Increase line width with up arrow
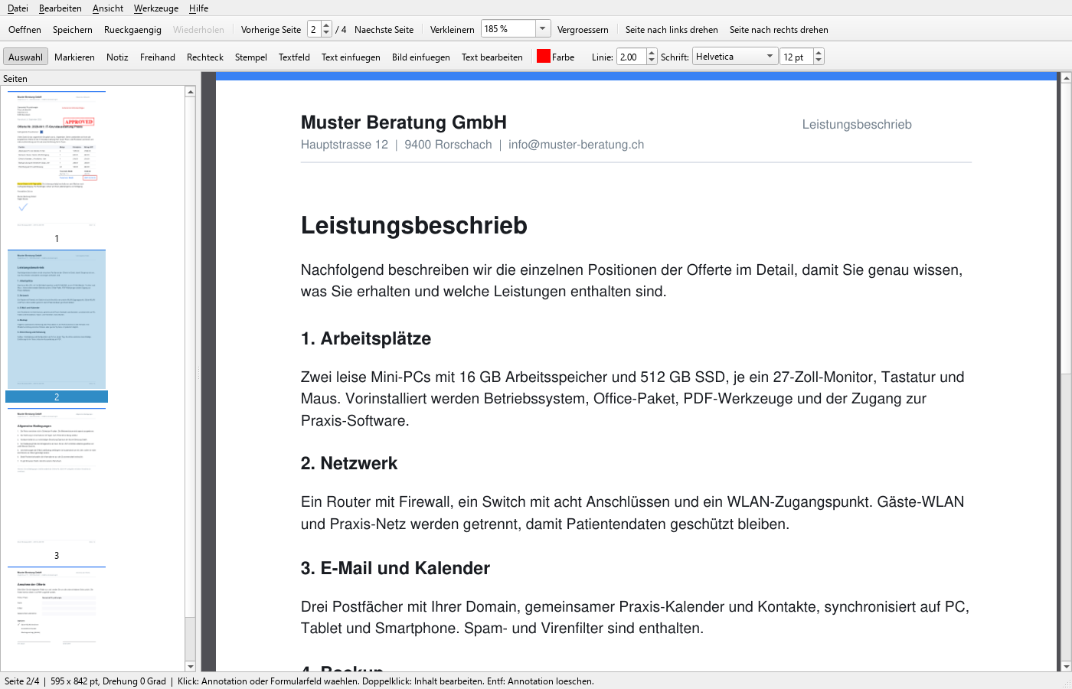This screenshot has height=689, width=1072. (x=652, y=53)
